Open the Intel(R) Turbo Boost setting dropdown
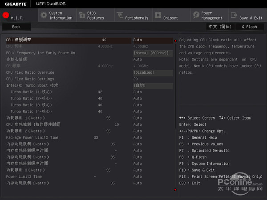This screenshot has width=267, height=200. pos(153,85)
